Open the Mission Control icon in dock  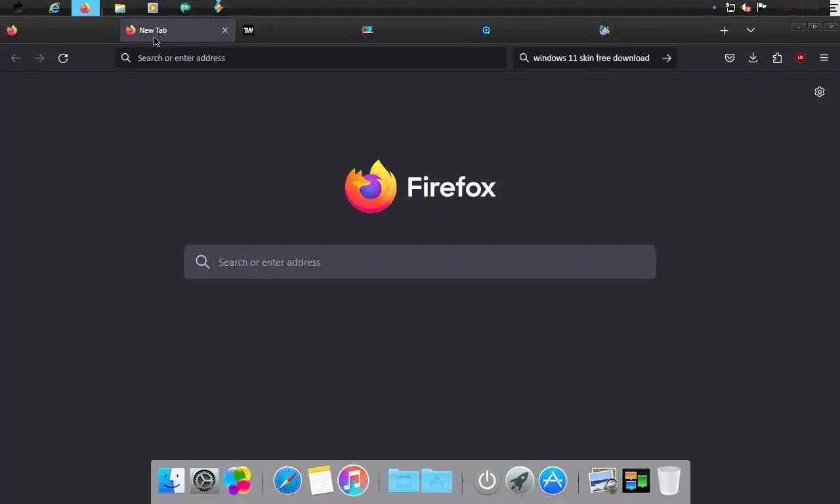pos(636,481)
